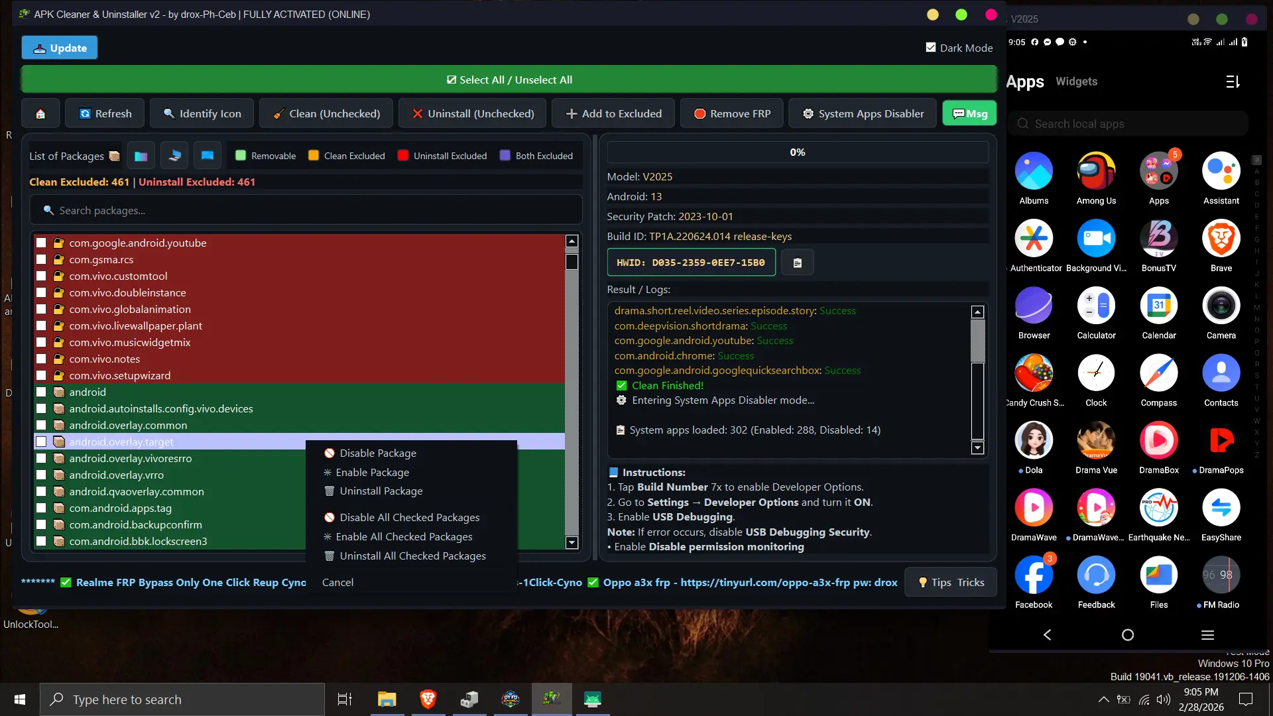Click Select All / Unselect All bar
Image resolution: width=1273 pixels, height=716 pixels.
coord(509,80)
